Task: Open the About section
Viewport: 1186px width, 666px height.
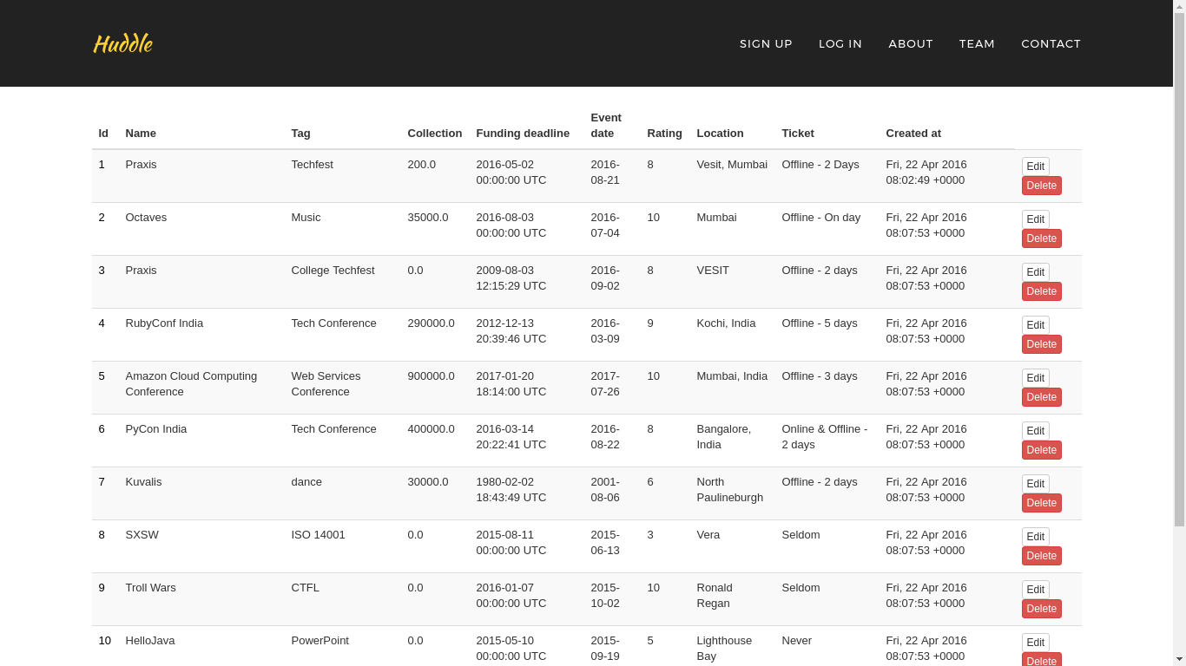Action: click(910, 43)
